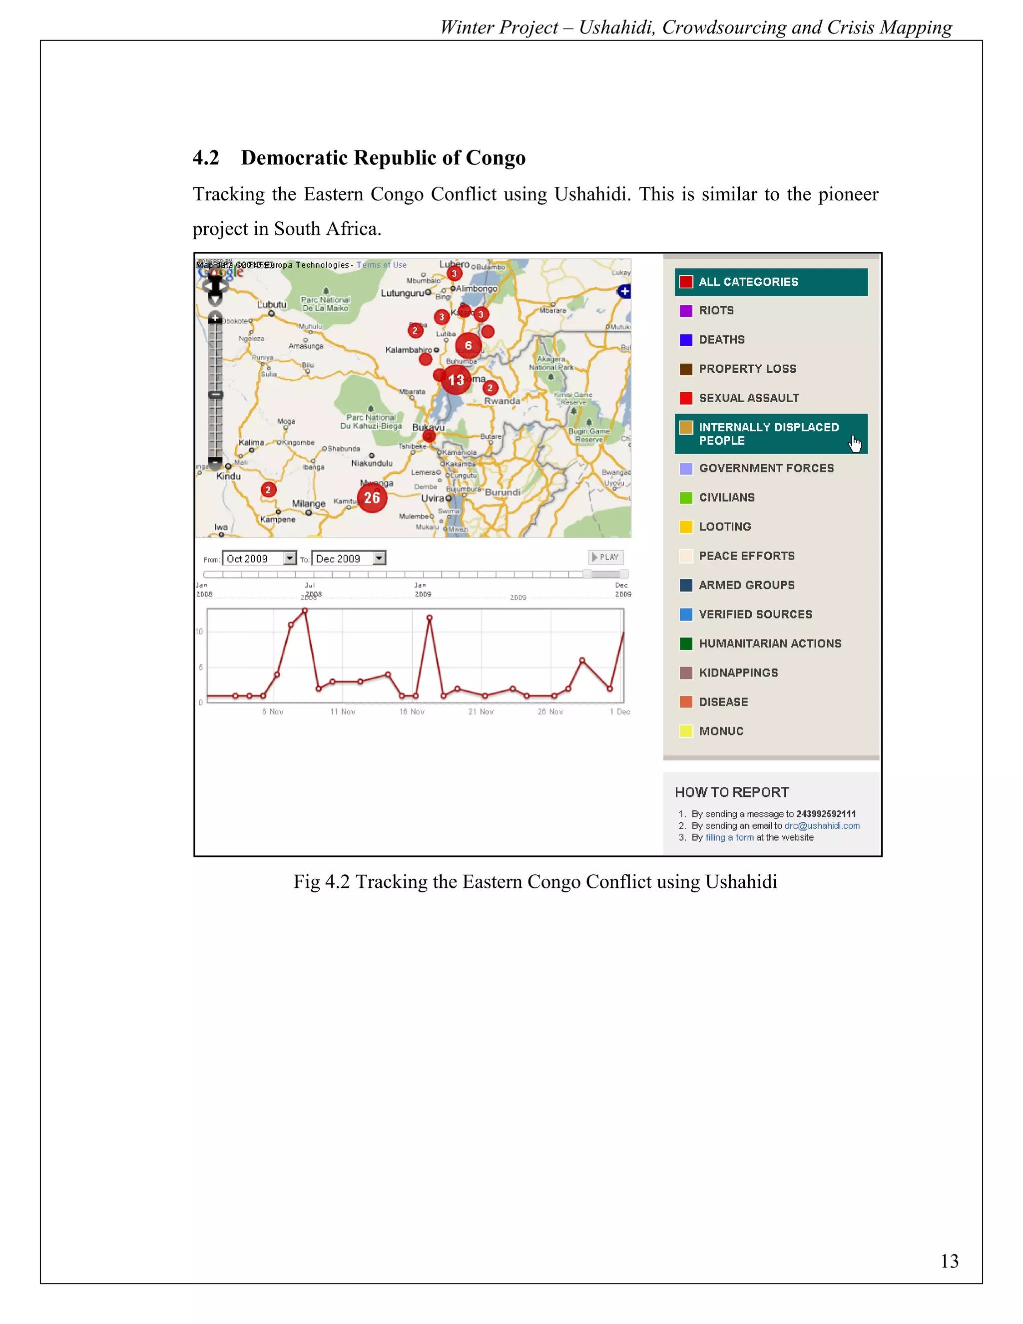Select the DEATHS category
The image size is (1023, 1324).
771,339
